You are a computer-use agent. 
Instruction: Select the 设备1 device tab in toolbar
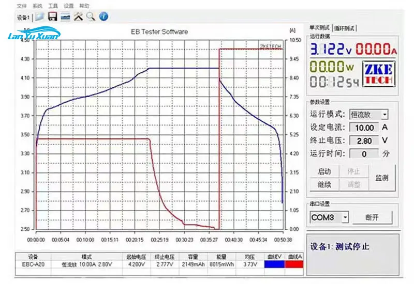pos(23,18)
